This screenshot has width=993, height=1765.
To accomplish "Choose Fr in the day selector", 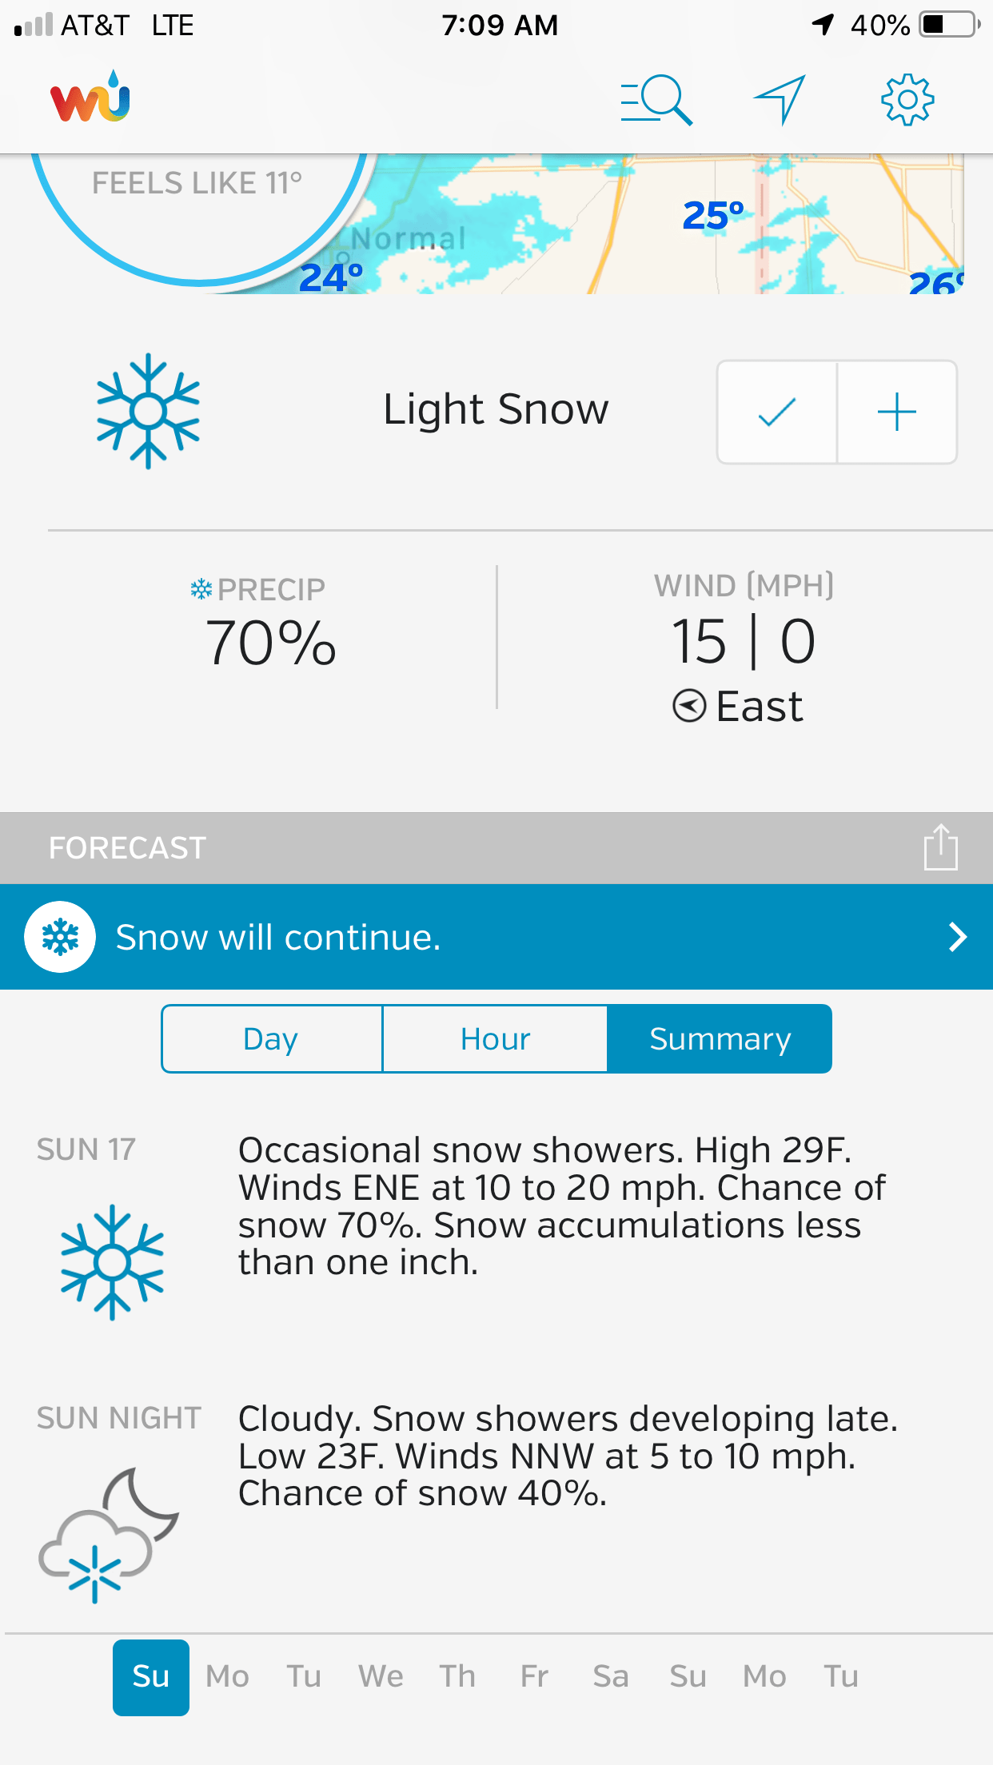I will [534, 1676].
